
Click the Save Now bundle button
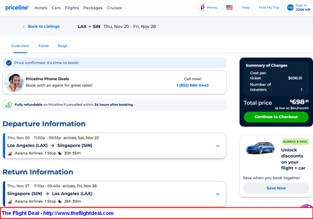tap(276, 188)
